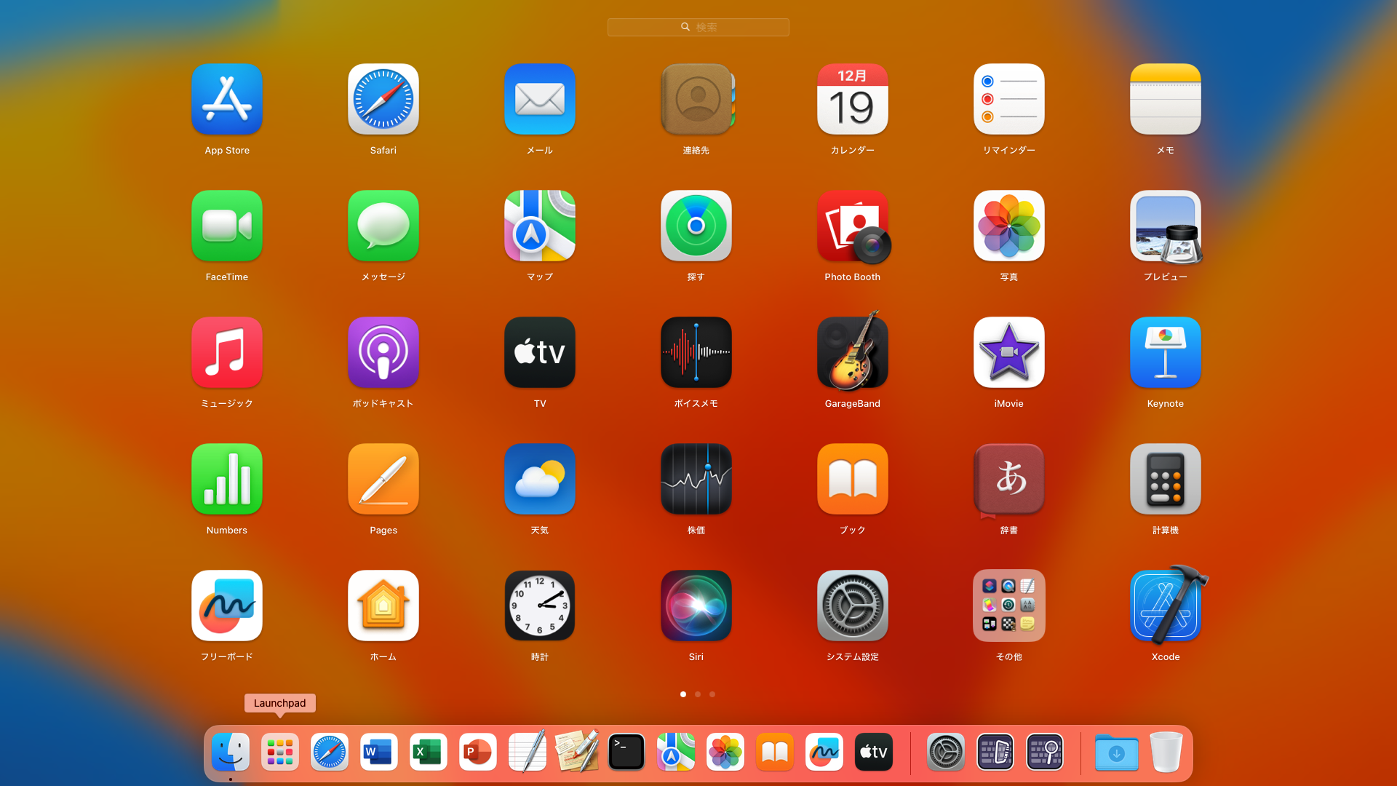Launch 計算機 calculator
This screenshot has height=786, width=1397.
[x=1166, y=479]
